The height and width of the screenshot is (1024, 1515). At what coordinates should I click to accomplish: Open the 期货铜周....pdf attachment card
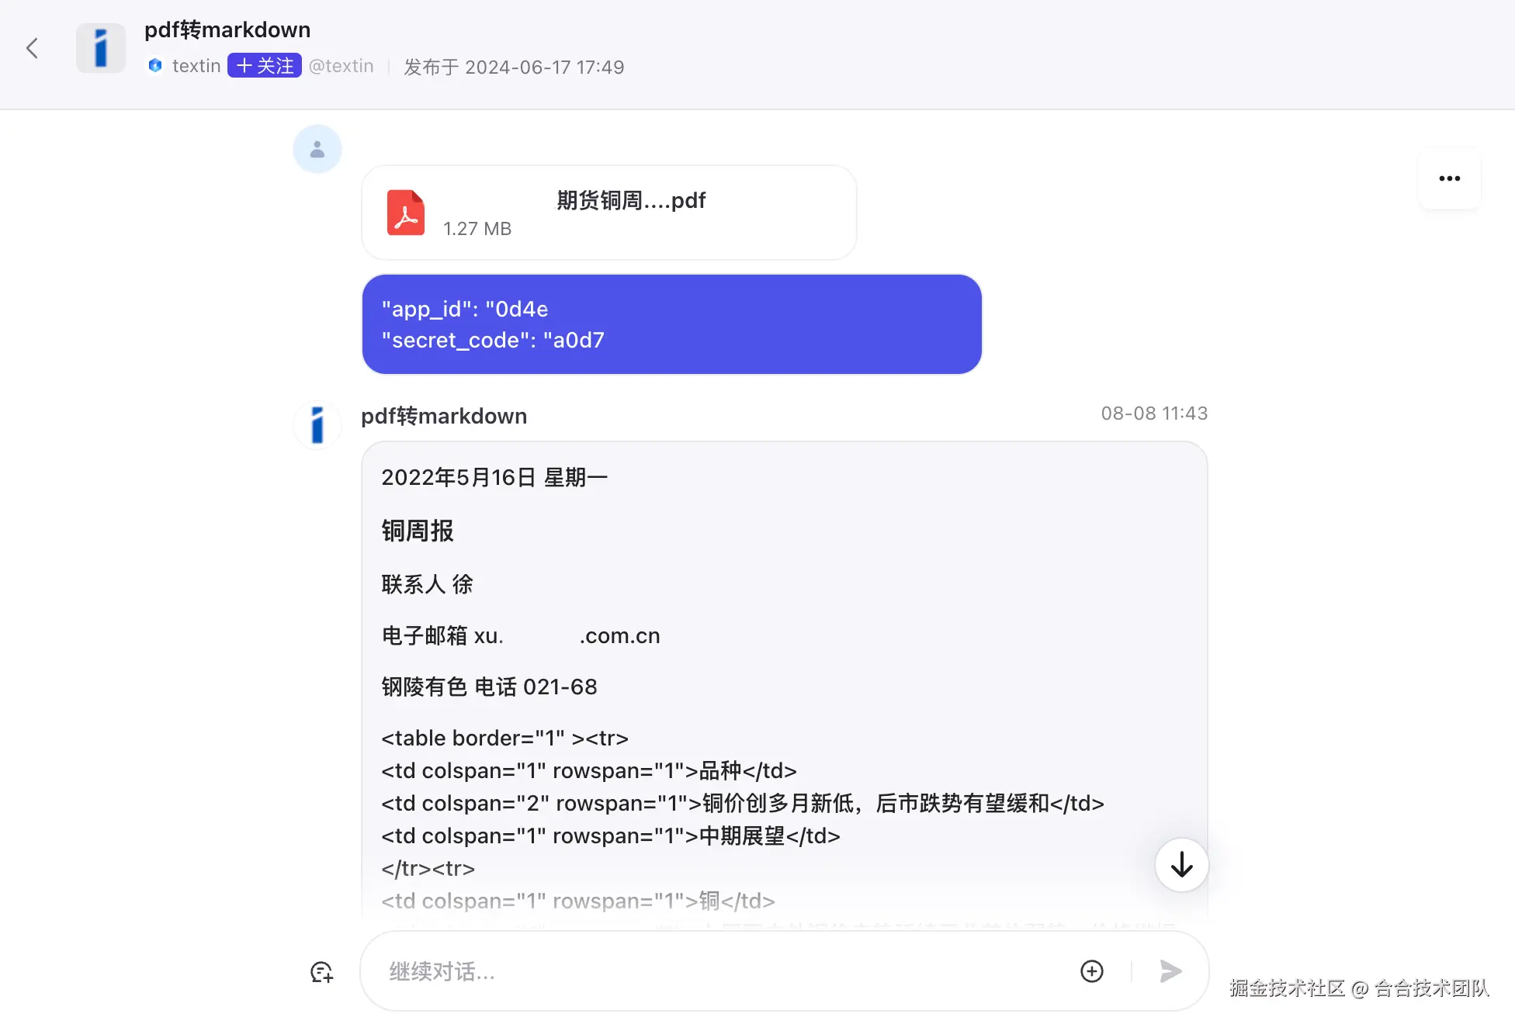[609, 213]
